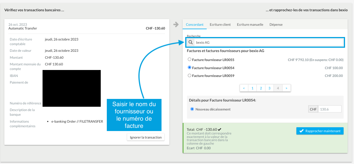Go to page 2 of invoices

pyautogui.click(x=261, y=88)
